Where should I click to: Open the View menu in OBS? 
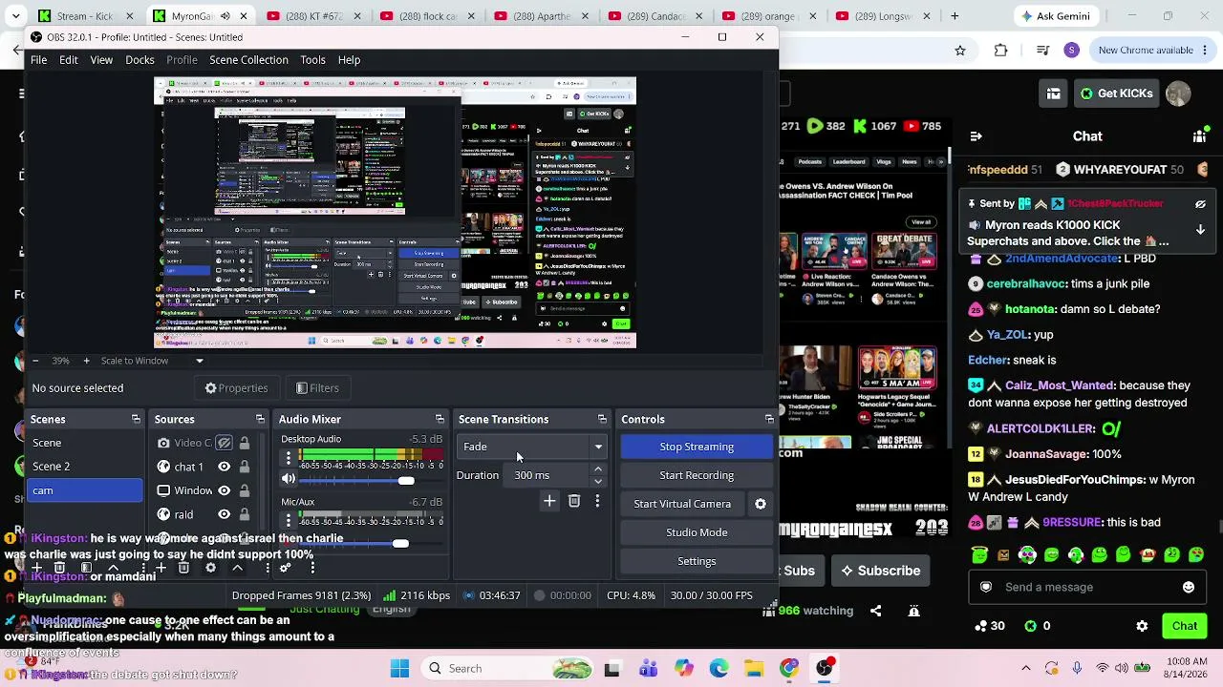tap(101, 60)
